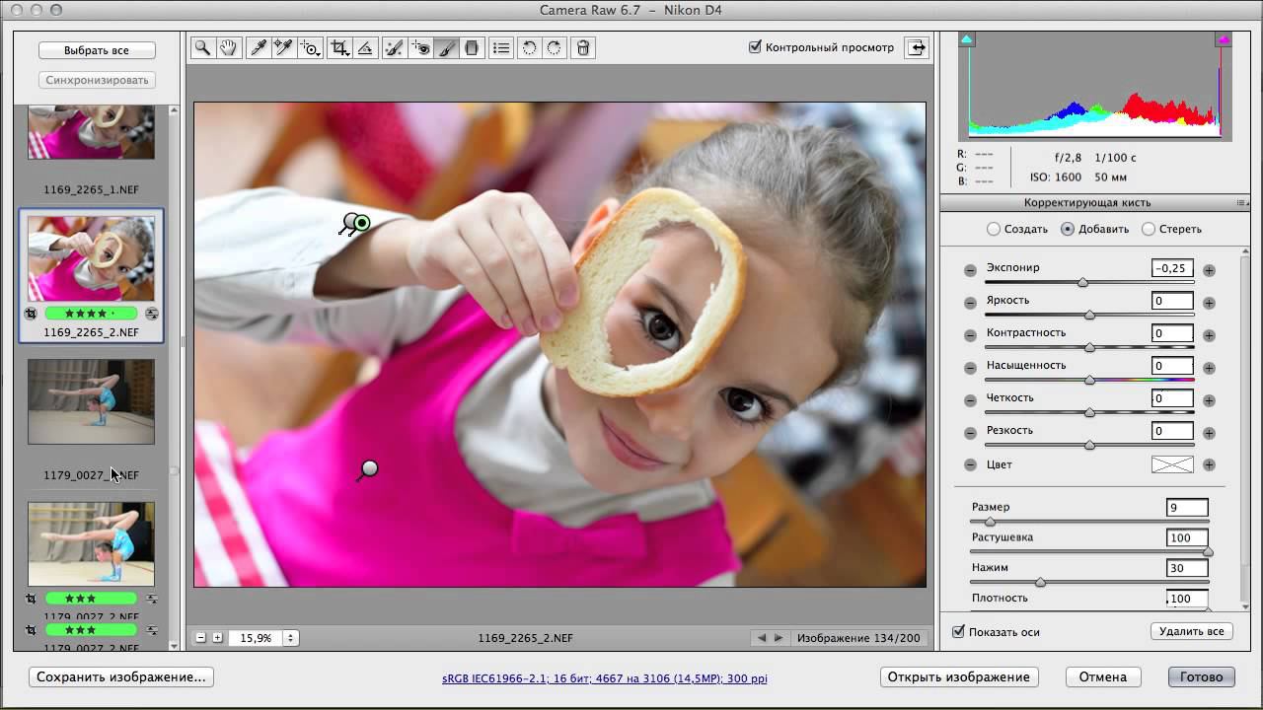The height and width of the screenshot is (710, 1263).
Task: Choose the Spot Removal tool
Action: coord(394,47)
